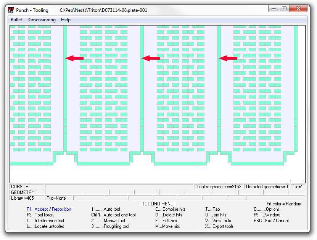Select the Edit hits command
Screen dimensions: 317x240
166,221
